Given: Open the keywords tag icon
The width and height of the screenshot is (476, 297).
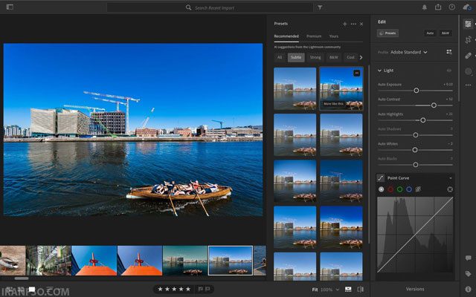Looking at the screenshot, I should (x=468, y=274).
